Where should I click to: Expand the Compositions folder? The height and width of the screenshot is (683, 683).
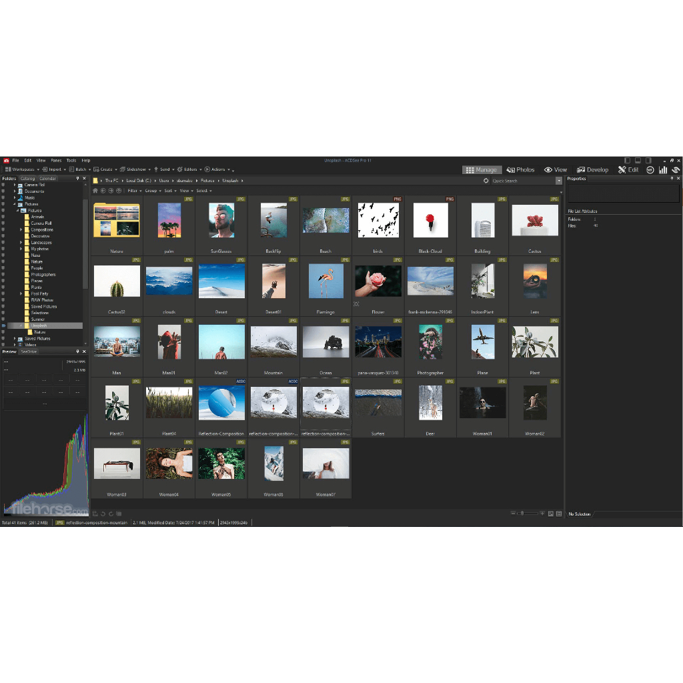tap(21, 229)
